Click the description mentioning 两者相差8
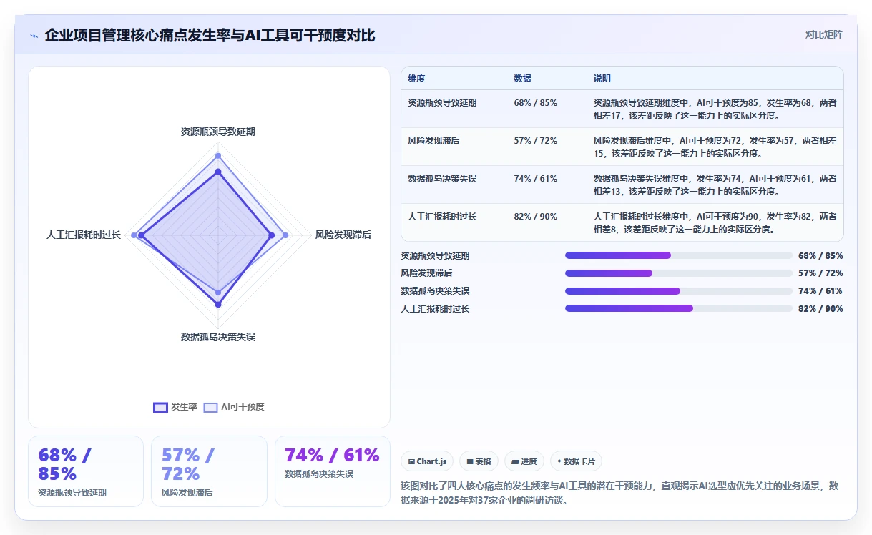The height and width of the screenshot is (535, 872). [x=715, y=222]
